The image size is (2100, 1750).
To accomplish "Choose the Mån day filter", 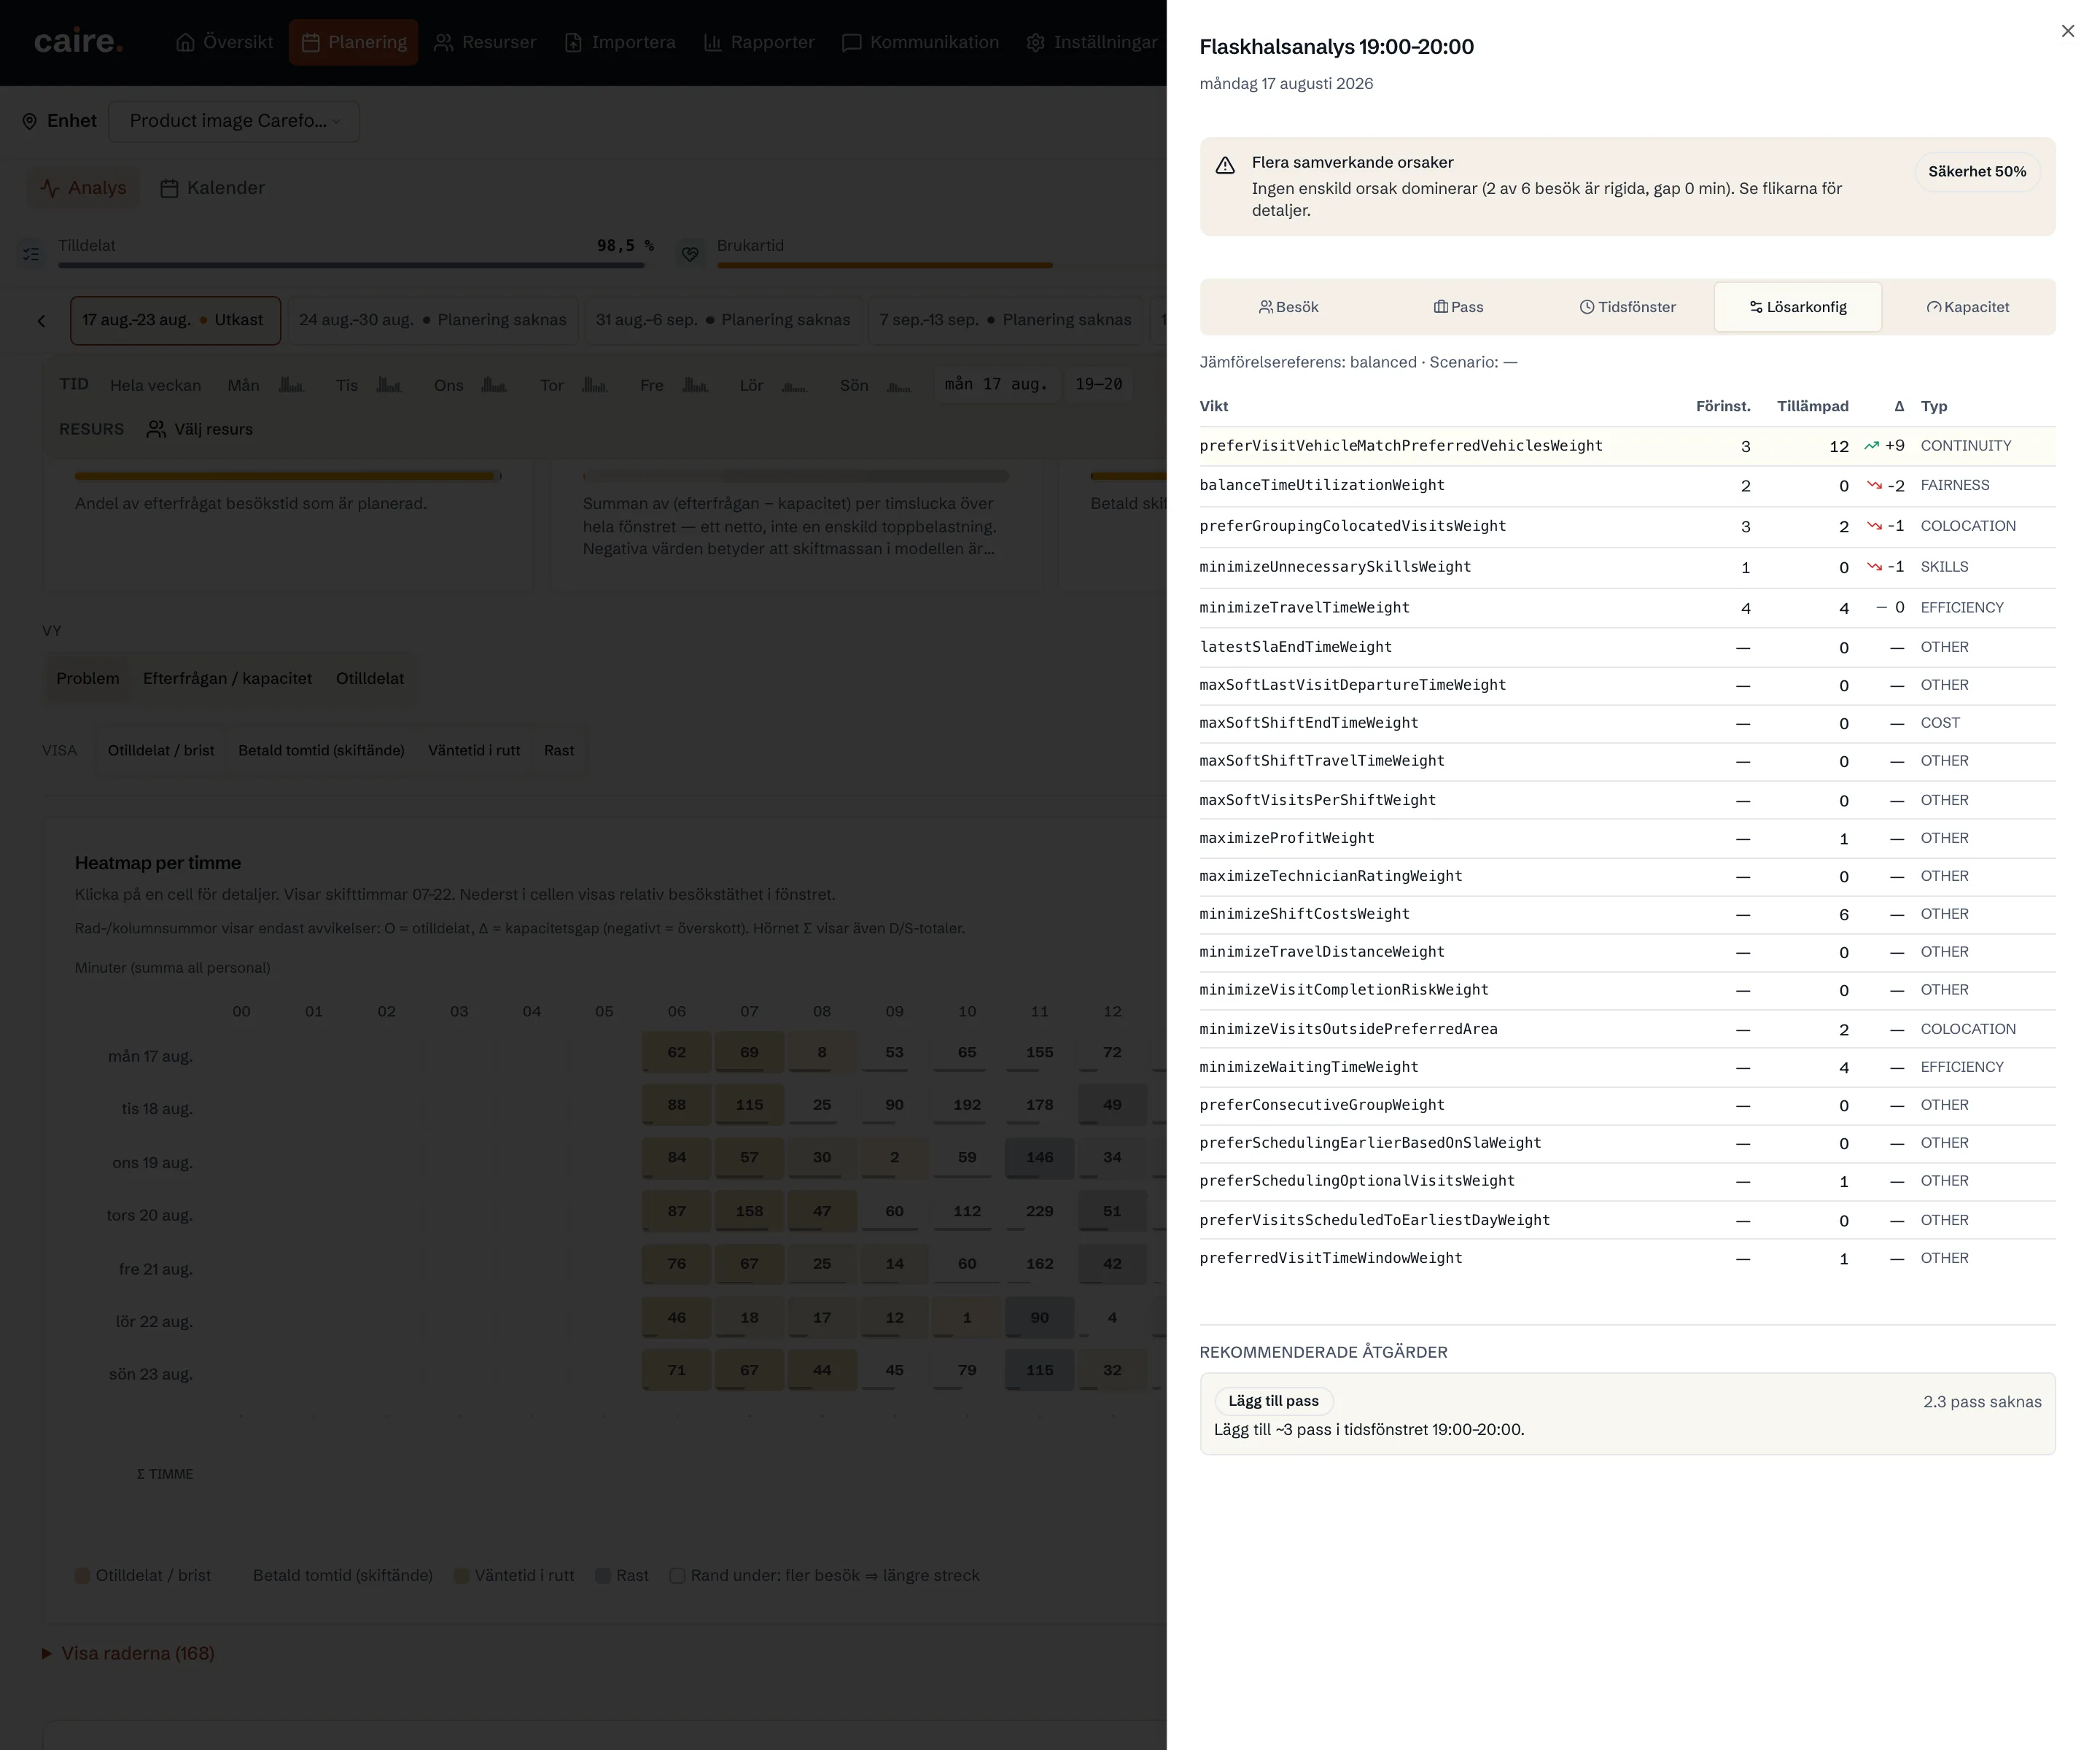I will point(265,385).
